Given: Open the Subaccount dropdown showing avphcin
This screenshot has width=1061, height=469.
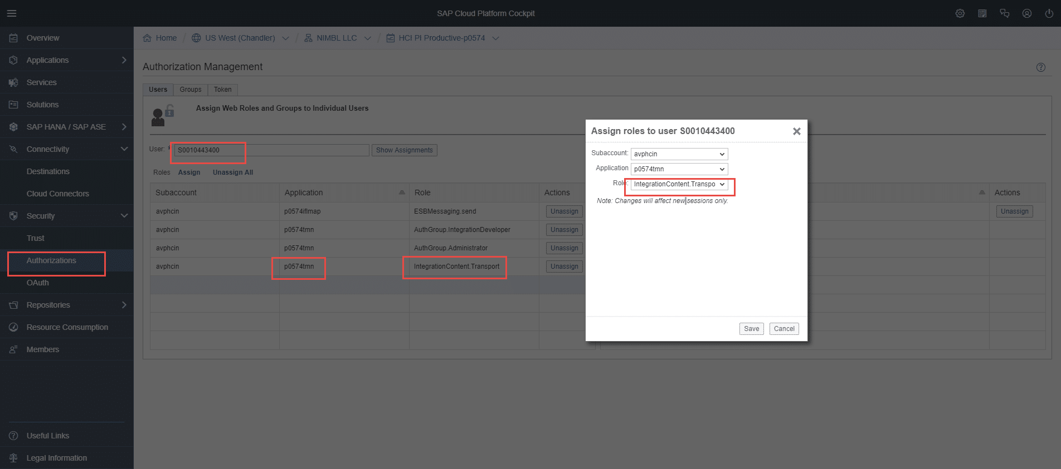Looking at the screenshot, I should click(x=679, y=154).
